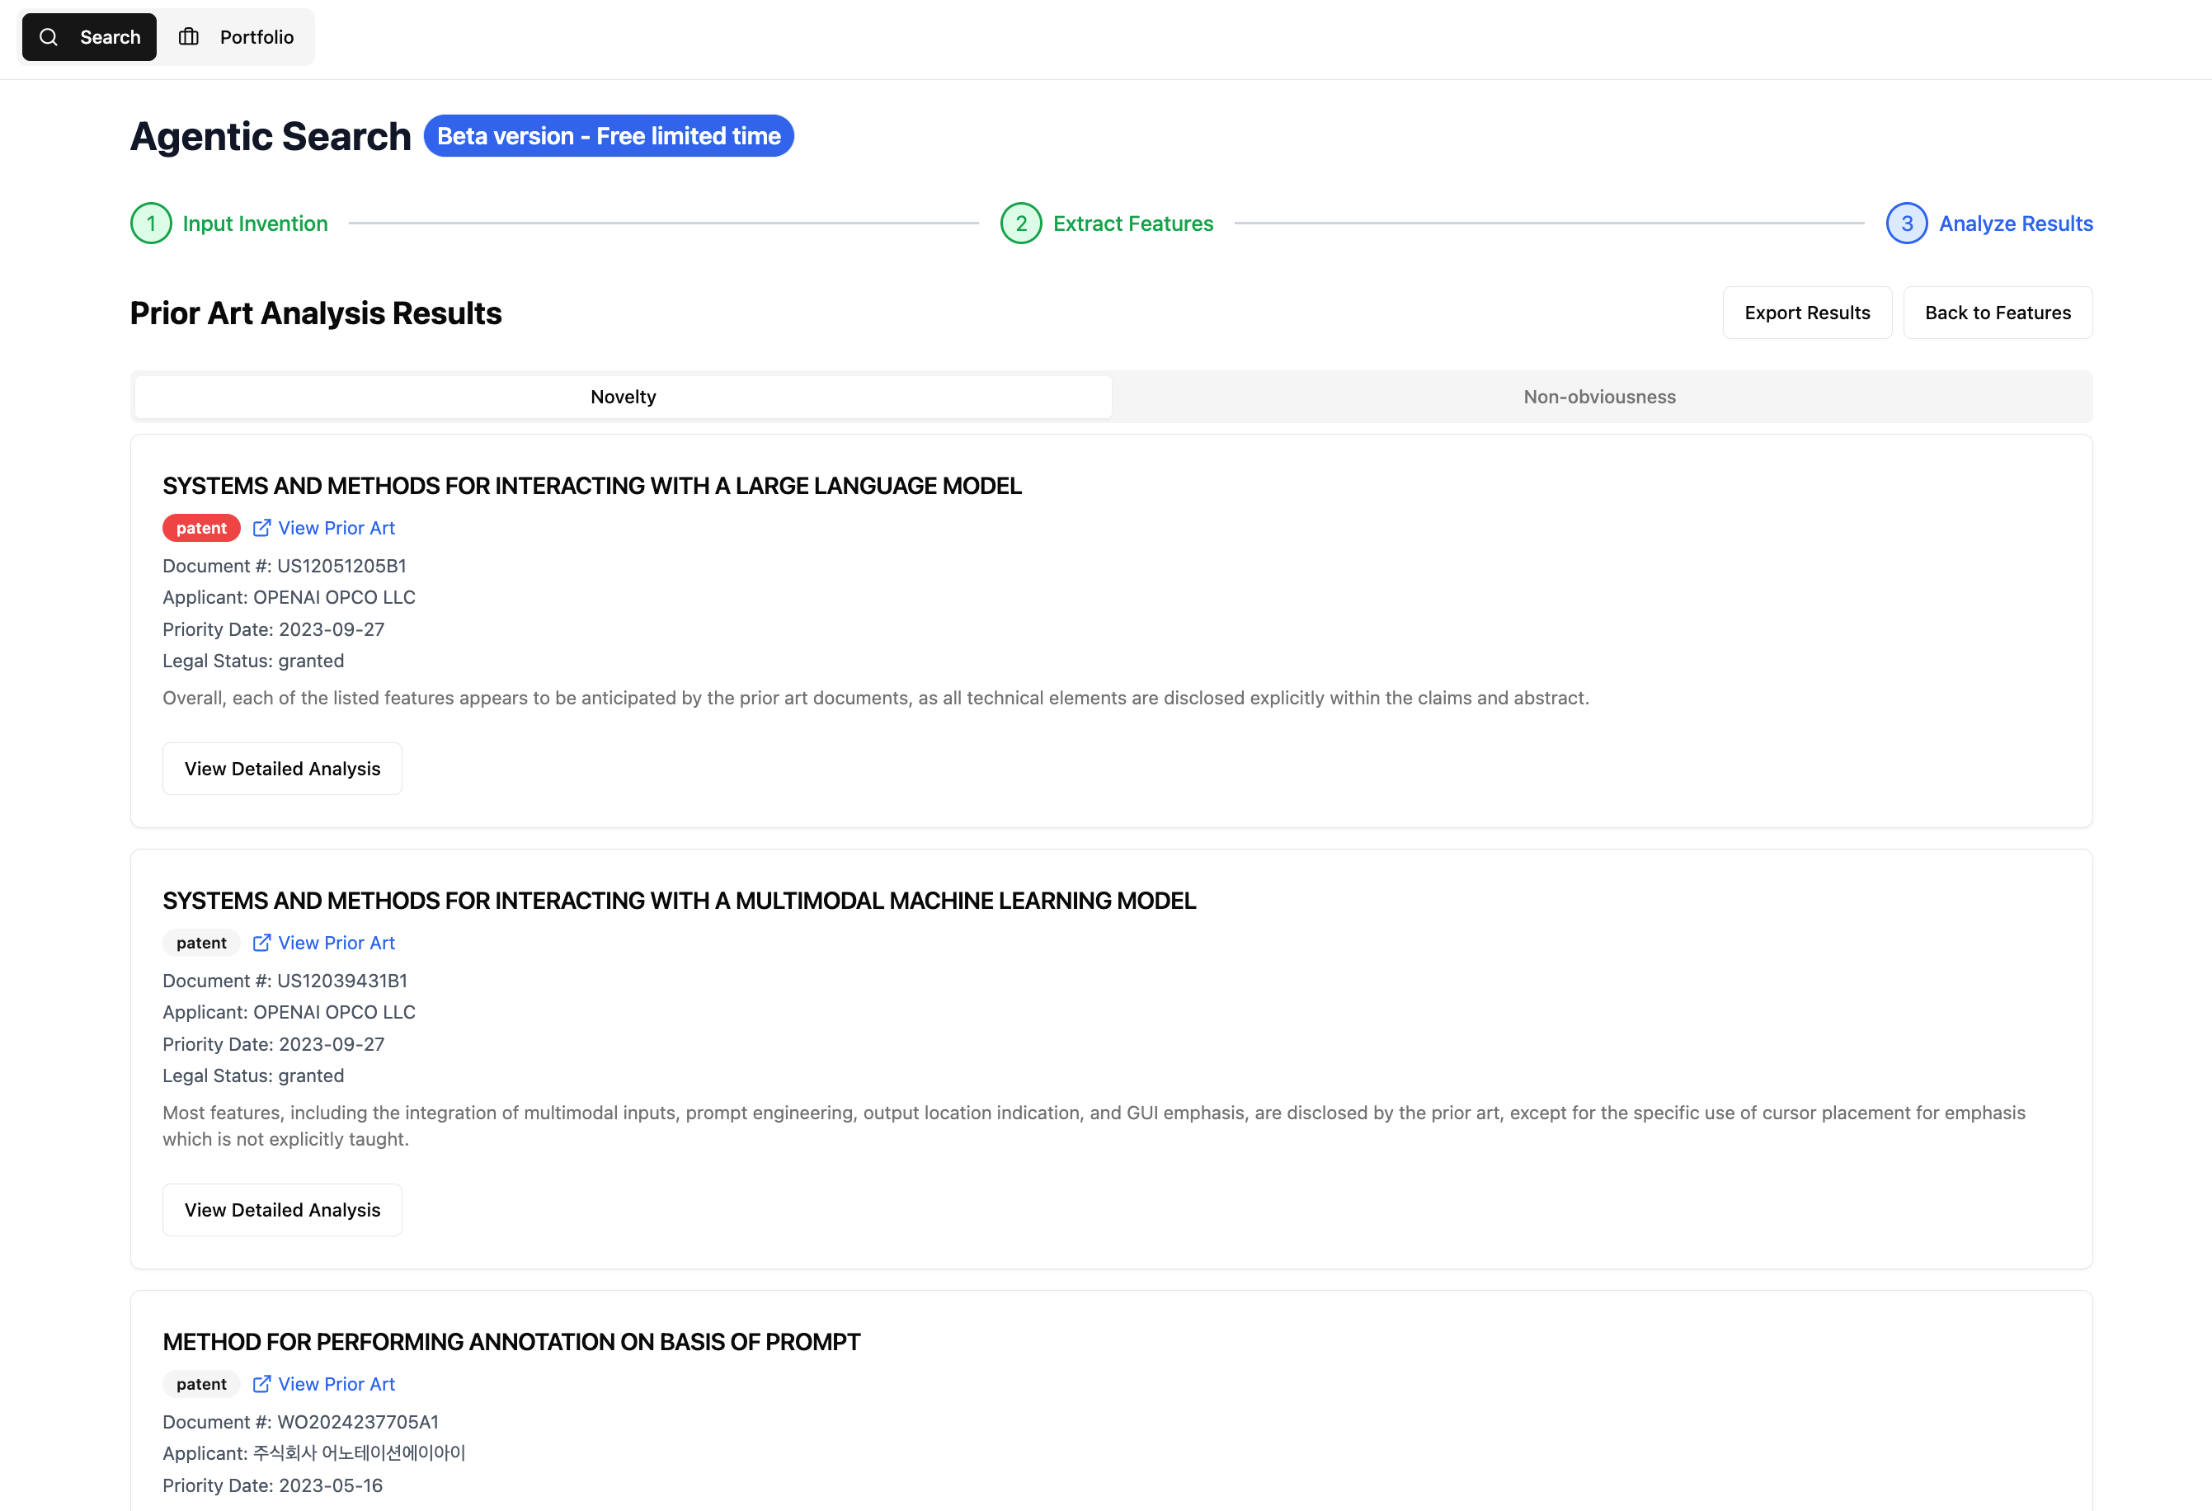Click title Method for Performing Annotation
Viewport: 2212px width, 1511px height.
[511, 1343]
